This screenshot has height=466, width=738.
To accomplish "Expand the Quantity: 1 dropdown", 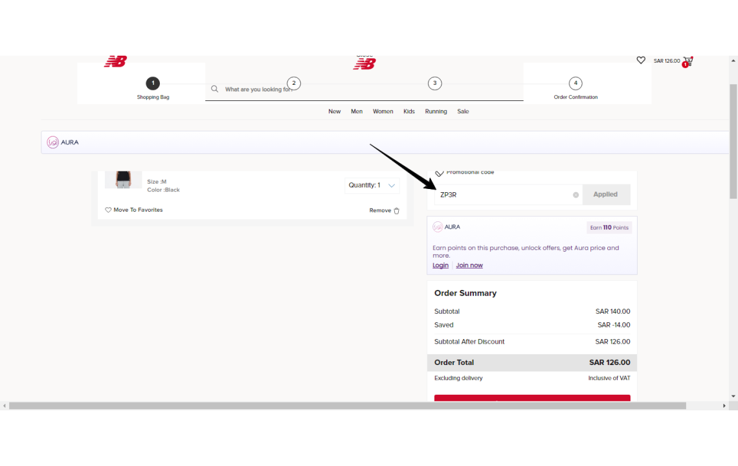I will [372, 186].
